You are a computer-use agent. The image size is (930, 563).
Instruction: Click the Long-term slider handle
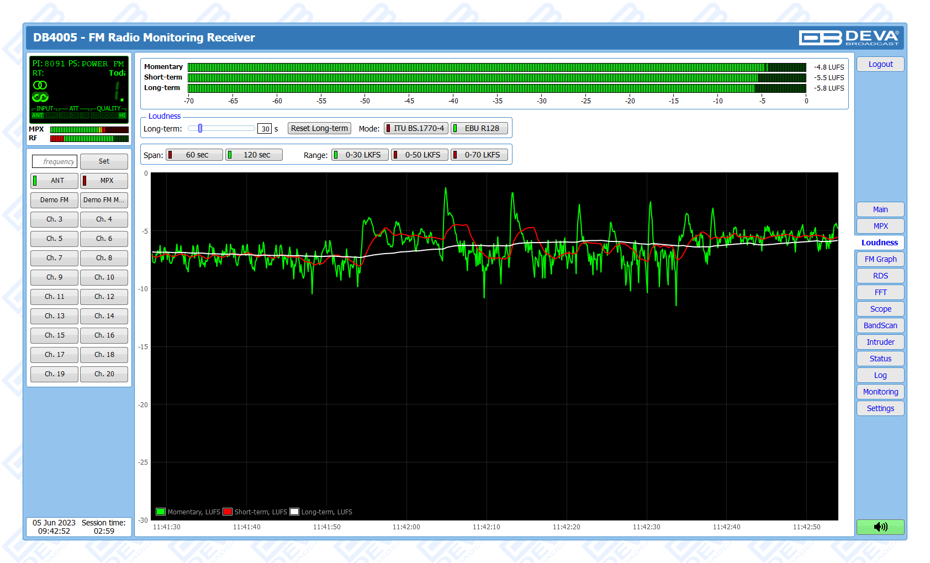(x=200, y=128)
